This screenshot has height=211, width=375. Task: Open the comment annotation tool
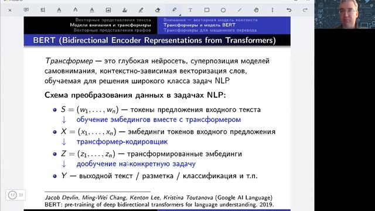(x=26, y=10)
